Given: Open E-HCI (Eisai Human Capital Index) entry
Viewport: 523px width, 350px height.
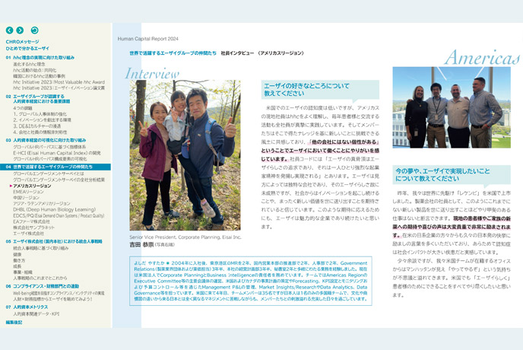Looking at the screenshot, I should [x=57, y=153].
